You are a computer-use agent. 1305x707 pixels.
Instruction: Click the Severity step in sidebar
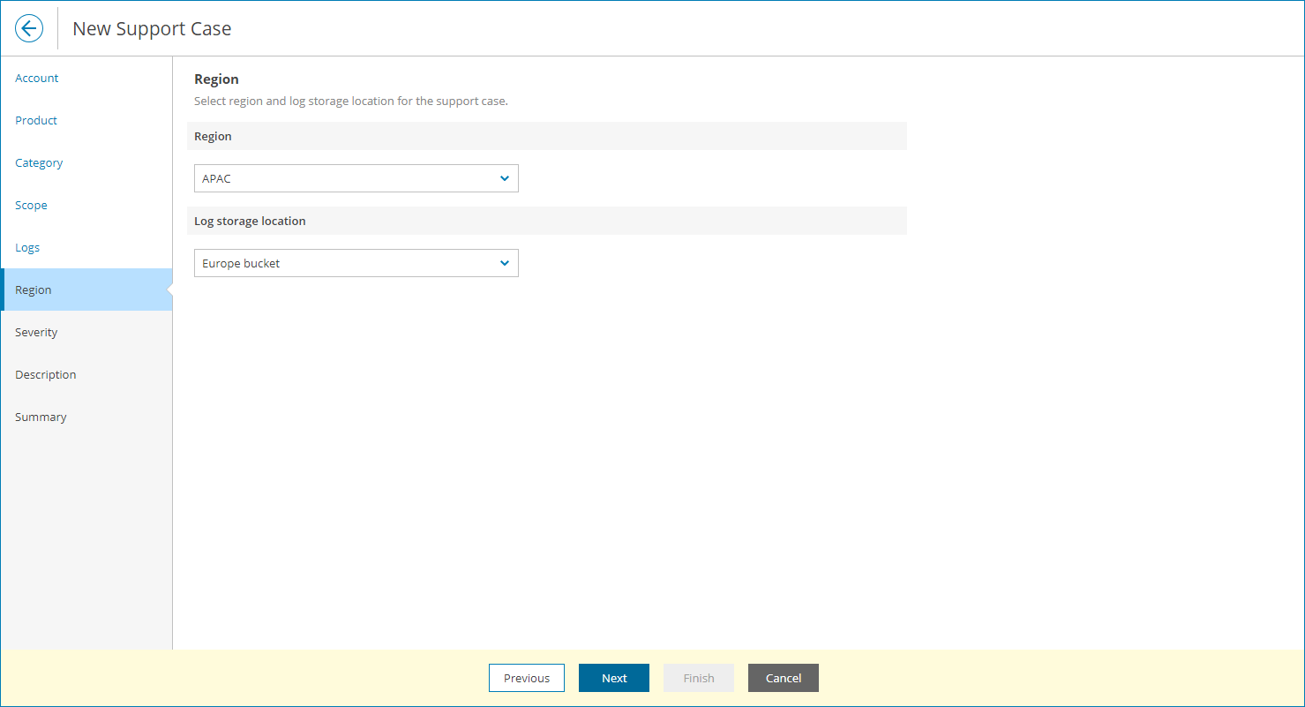36,332
